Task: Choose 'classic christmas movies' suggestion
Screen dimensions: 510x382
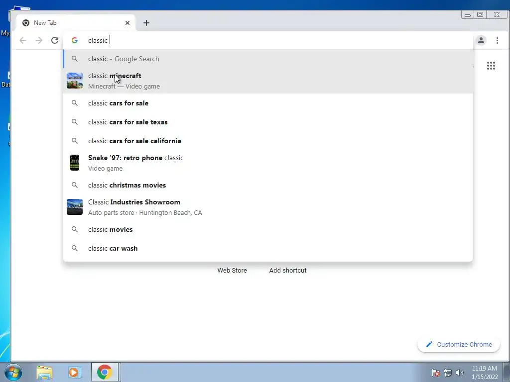Action: click(268, 185)
